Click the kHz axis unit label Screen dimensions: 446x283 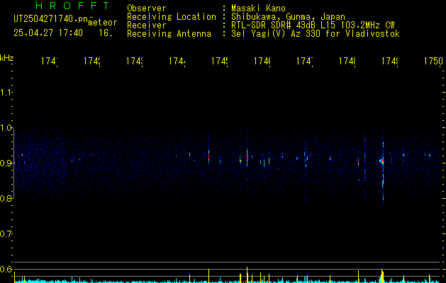point(7,58)
